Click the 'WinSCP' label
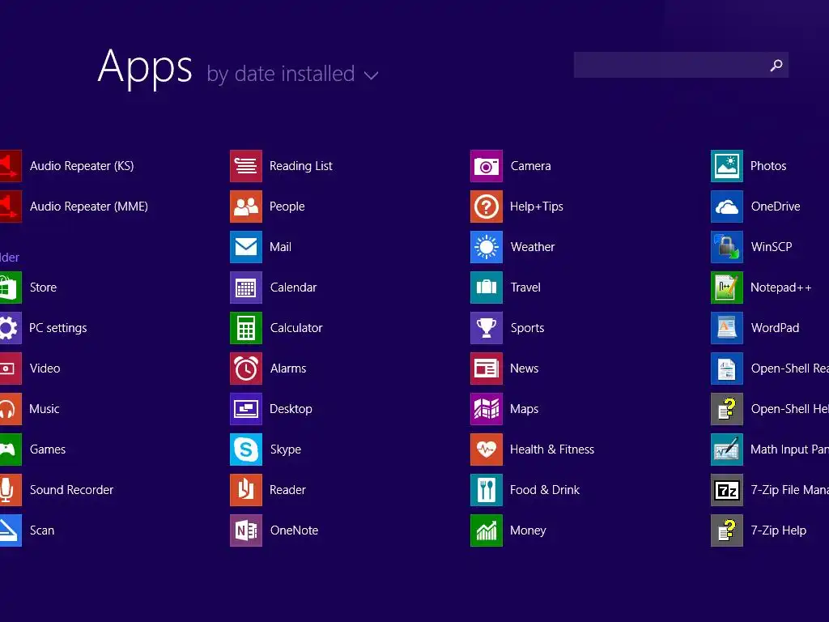The width and height of the screenshot is (829, 622). pos(772,247)
